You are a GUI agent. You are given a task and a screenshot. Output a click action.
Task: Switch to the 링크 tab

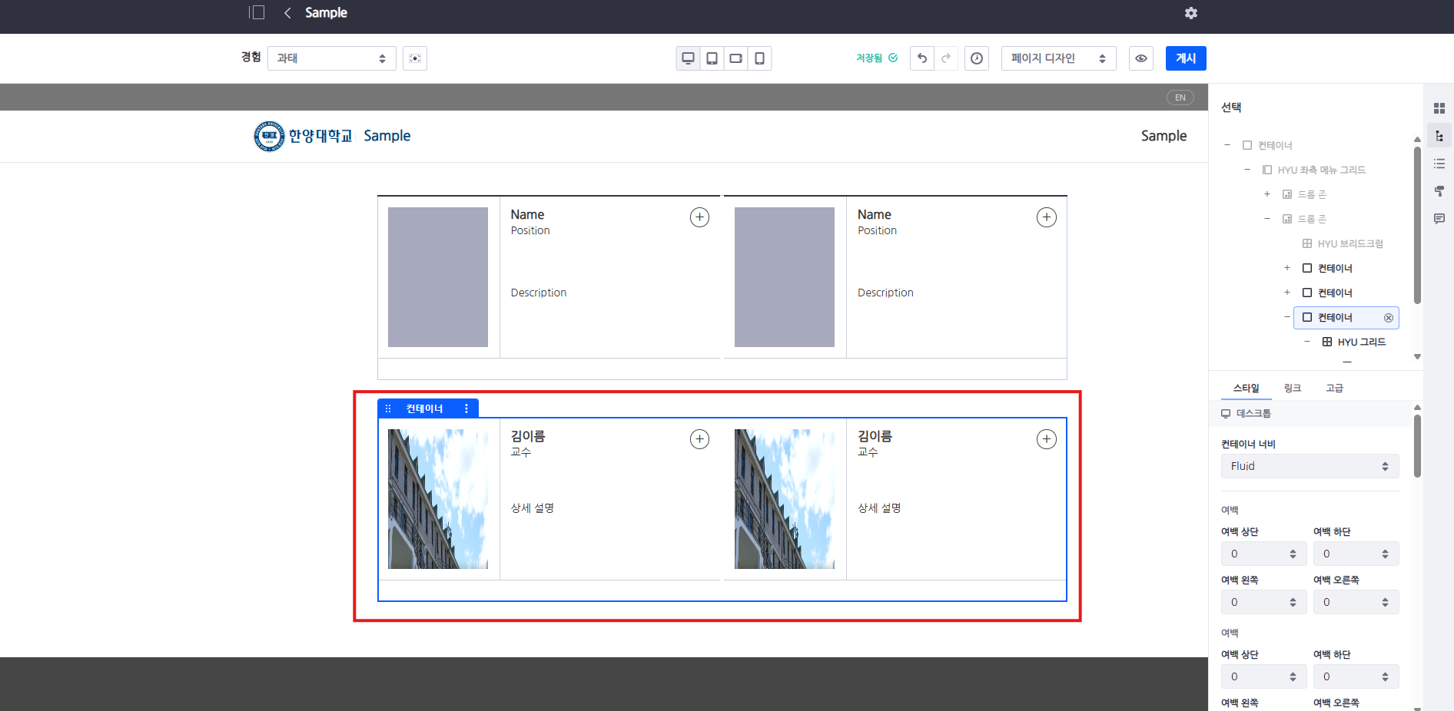(1293, 389)
